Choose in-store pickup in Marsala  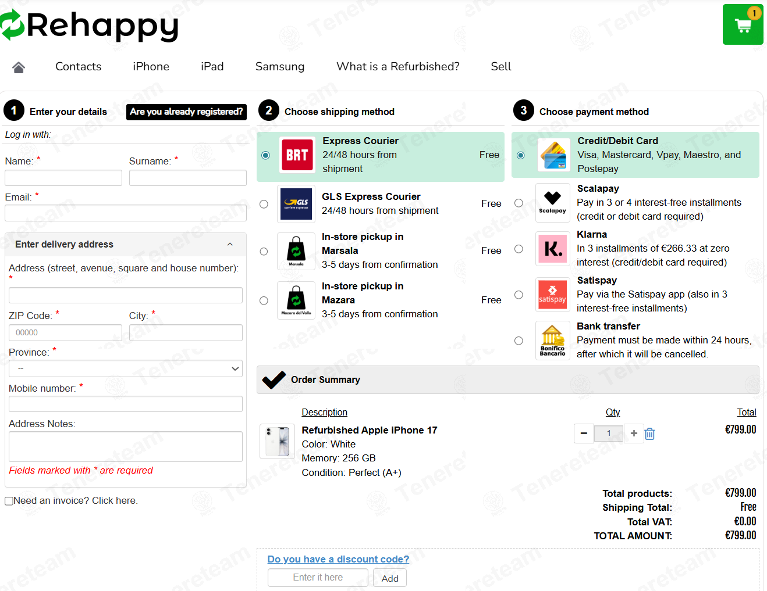point(264,252)
